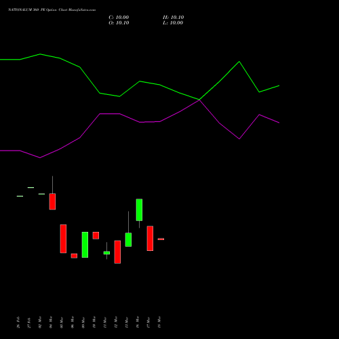This screenshot has height=339, width=339.
Task: Click the high value 'H: 10.10'
Action: (173, 18)
